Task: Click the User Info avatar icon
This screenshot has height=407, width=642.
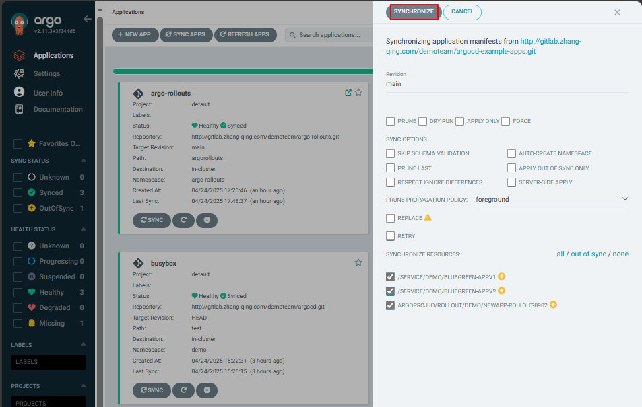Action: (20, 92)
